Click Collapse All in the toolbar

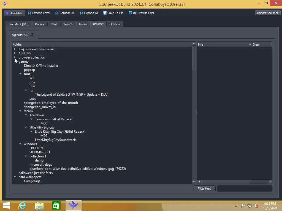point(65,13)
